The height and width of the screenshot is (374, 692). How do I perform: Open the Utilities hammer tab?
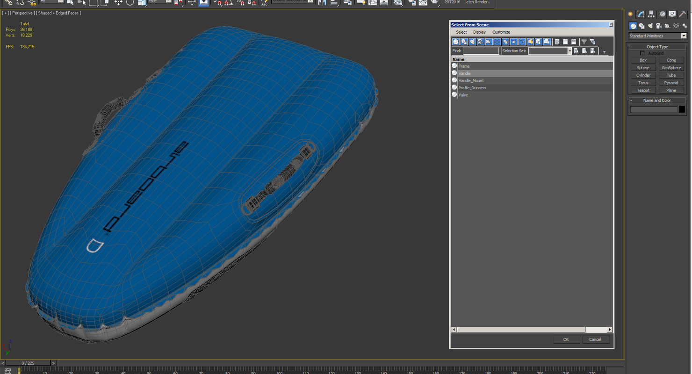pyautogui.click(x=683, y=14)
